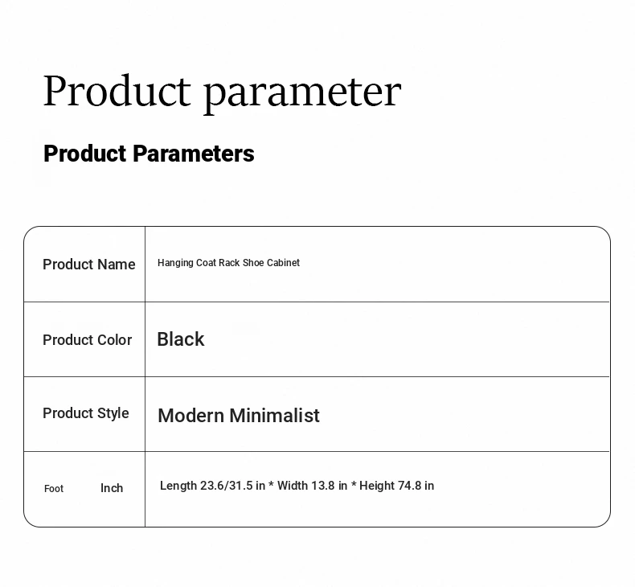Click the word 'Minimalist' in the style cell
The height and width of the screenshot is (587, 635).
[x=275, y=416]
